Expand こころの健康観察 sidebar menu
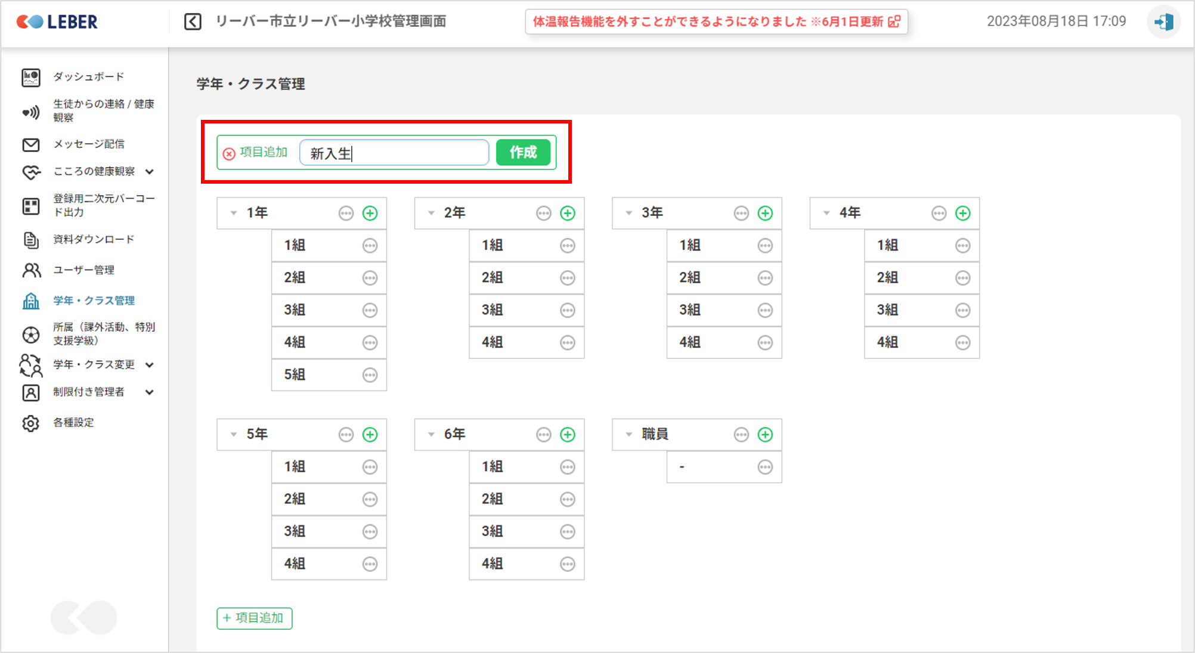 point(150,172)
